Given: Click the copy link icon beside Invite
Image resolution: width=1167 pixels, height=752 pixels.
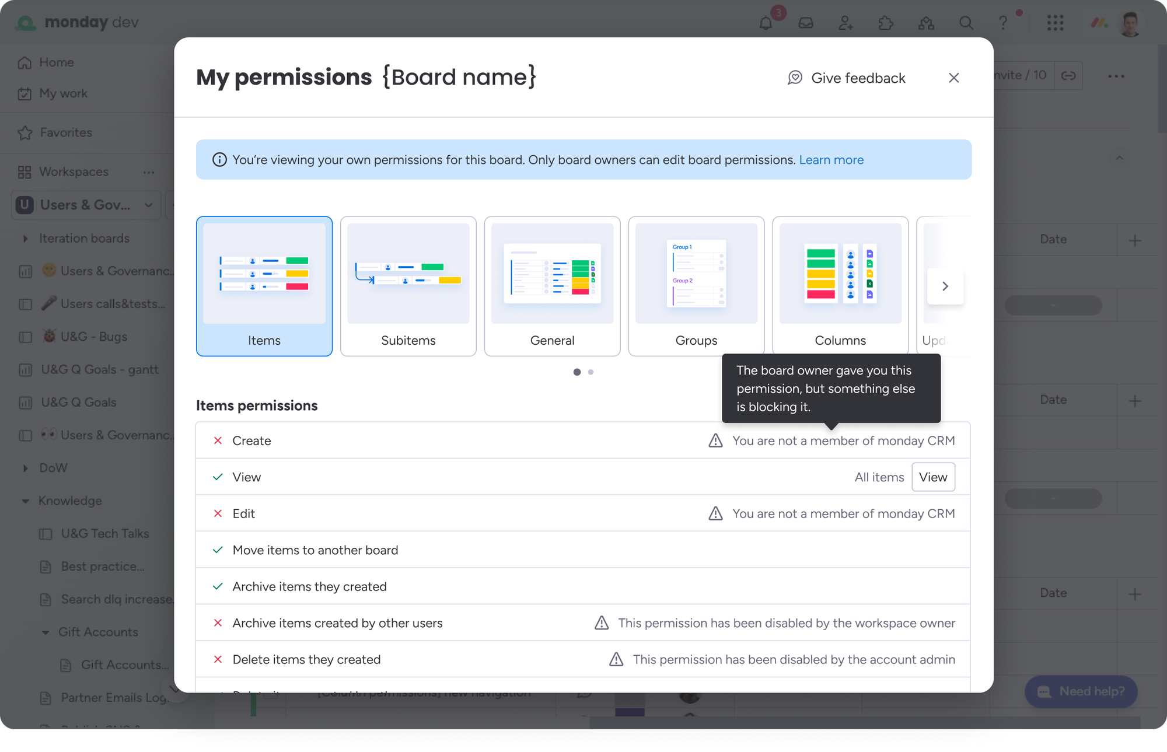Looking at the screenshot, I should coord(1068,76).
